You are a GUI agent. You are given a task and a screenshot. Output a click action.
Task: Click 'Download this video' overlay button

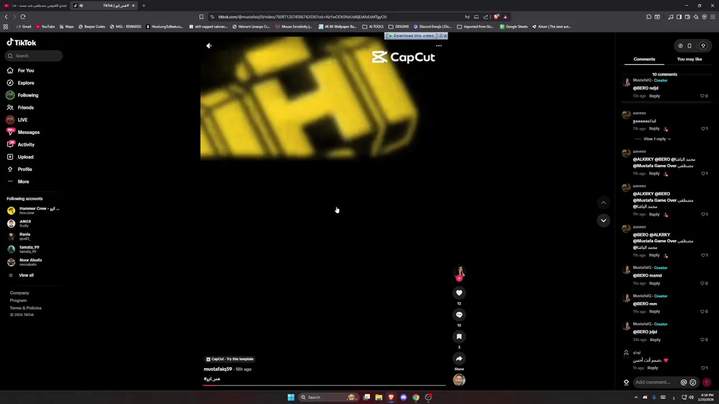[411, 36]
